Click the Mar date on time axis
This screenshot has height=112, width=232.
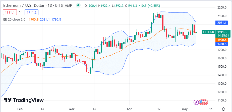tap(72, 109)
